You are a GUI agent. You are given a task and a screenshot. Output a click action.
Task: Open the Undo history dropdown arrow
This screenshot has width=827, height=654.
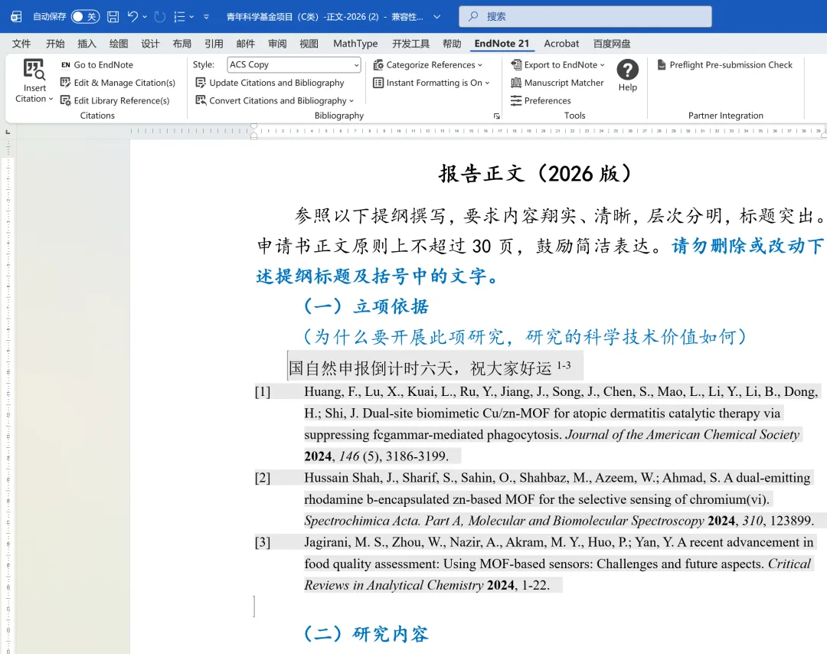coord(145,17)
